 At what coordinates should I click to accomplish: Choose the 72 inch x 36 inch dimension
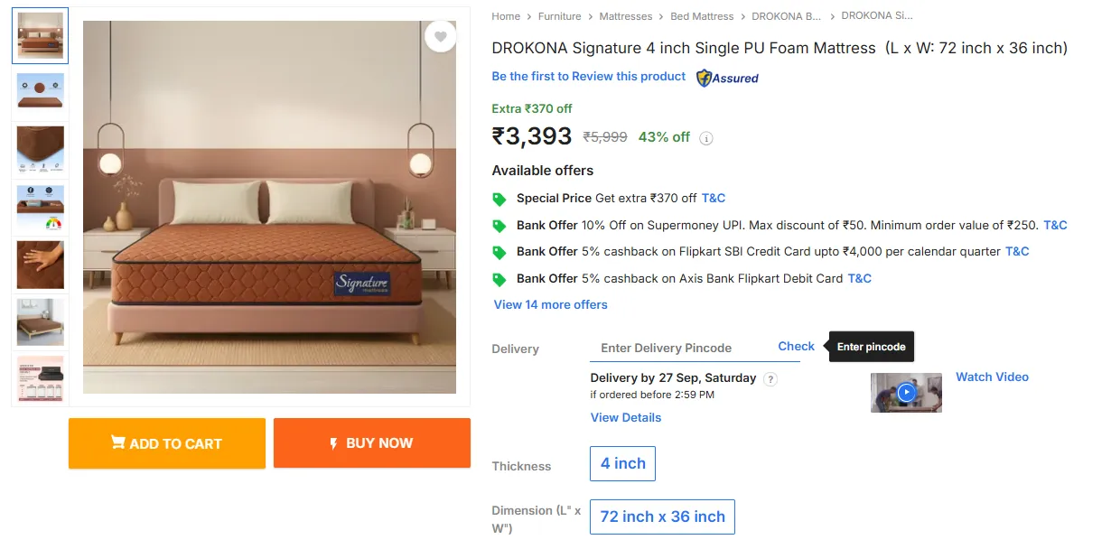click(x=662, y=516)
